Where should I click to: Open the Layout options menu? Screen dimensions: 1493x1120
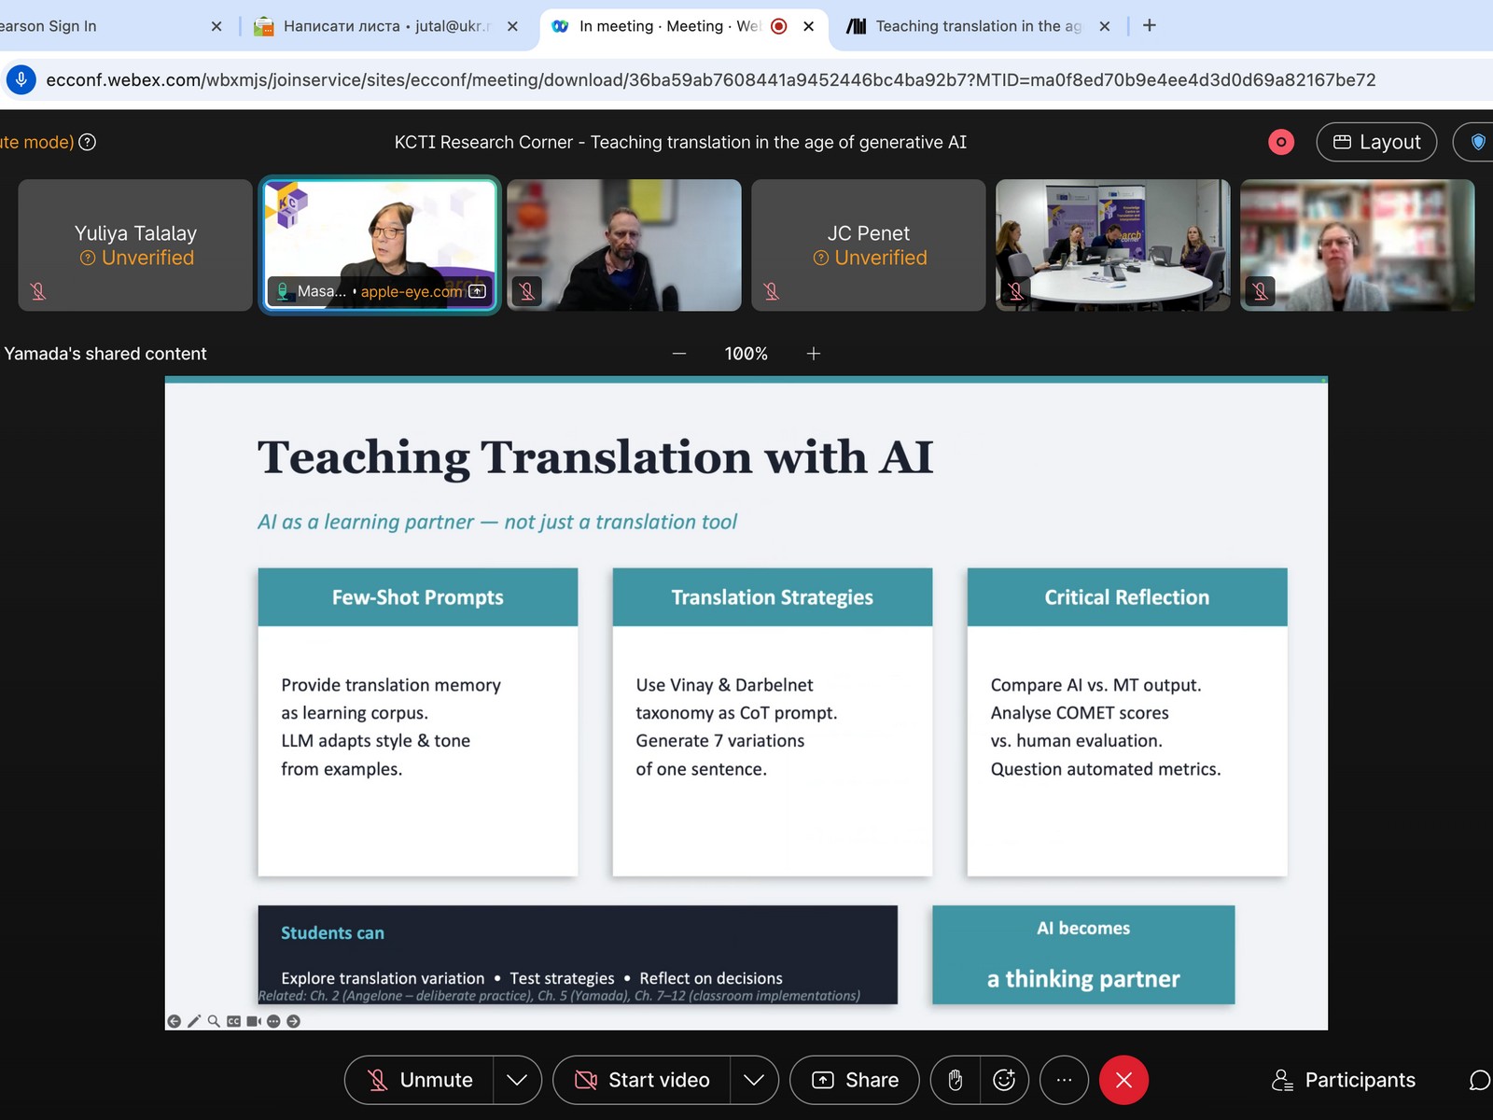1376,142
